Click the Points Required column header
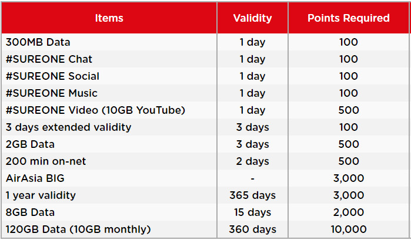This screenshot has height=240, width=411. point(348,18)
